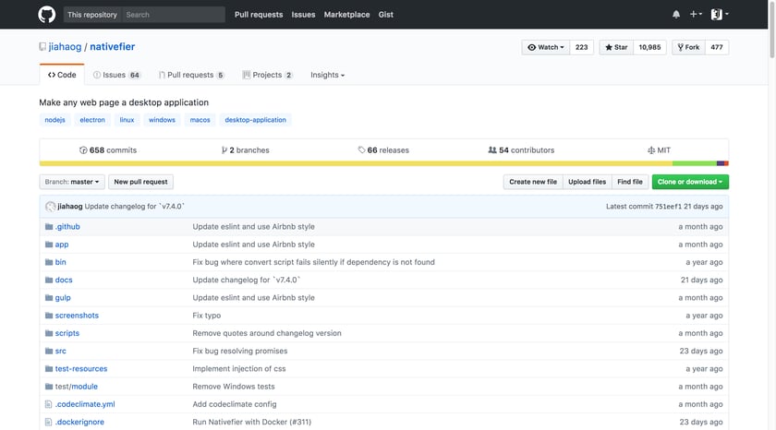Go to GitHub home via Octocat logo

47,15
